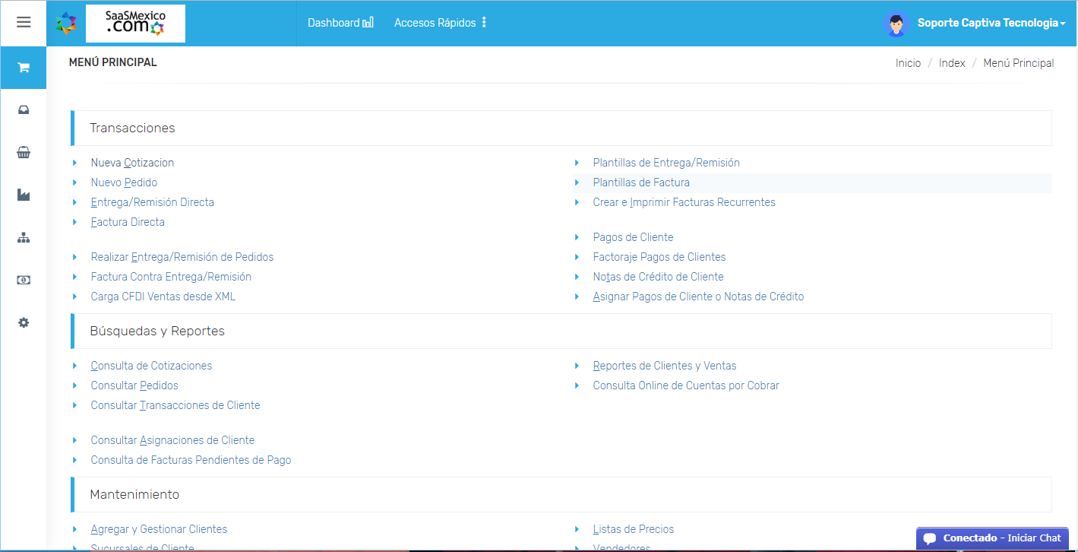The image size is (1078, 552).
Task: Open the Dashboard menu item
Action: tap(340, 23)
